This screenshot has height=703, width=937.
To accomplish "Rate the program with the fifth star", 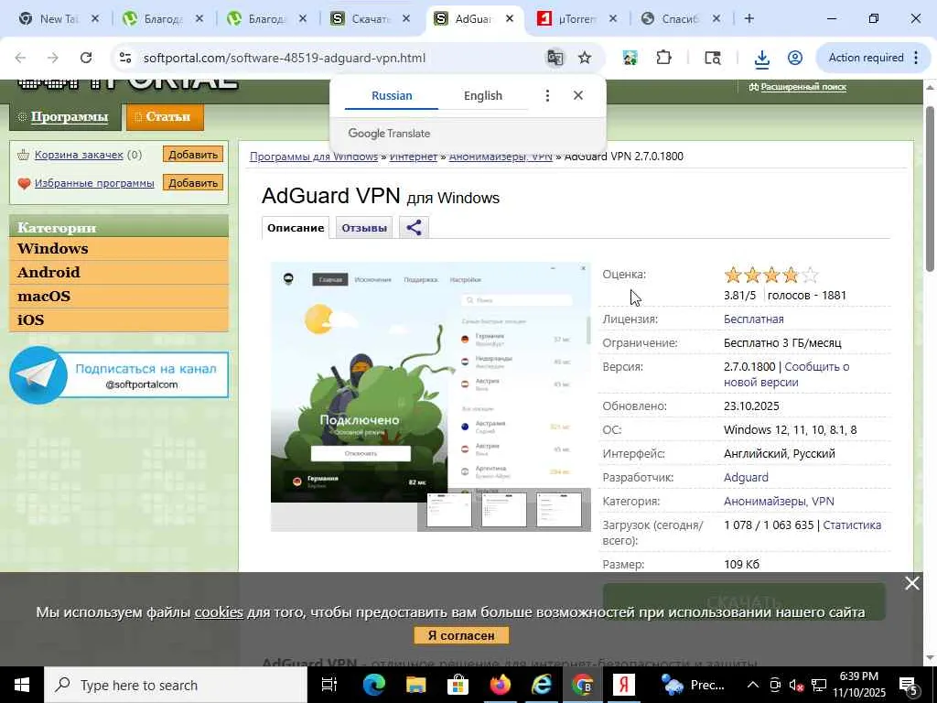I will click(x=809, y=275).
